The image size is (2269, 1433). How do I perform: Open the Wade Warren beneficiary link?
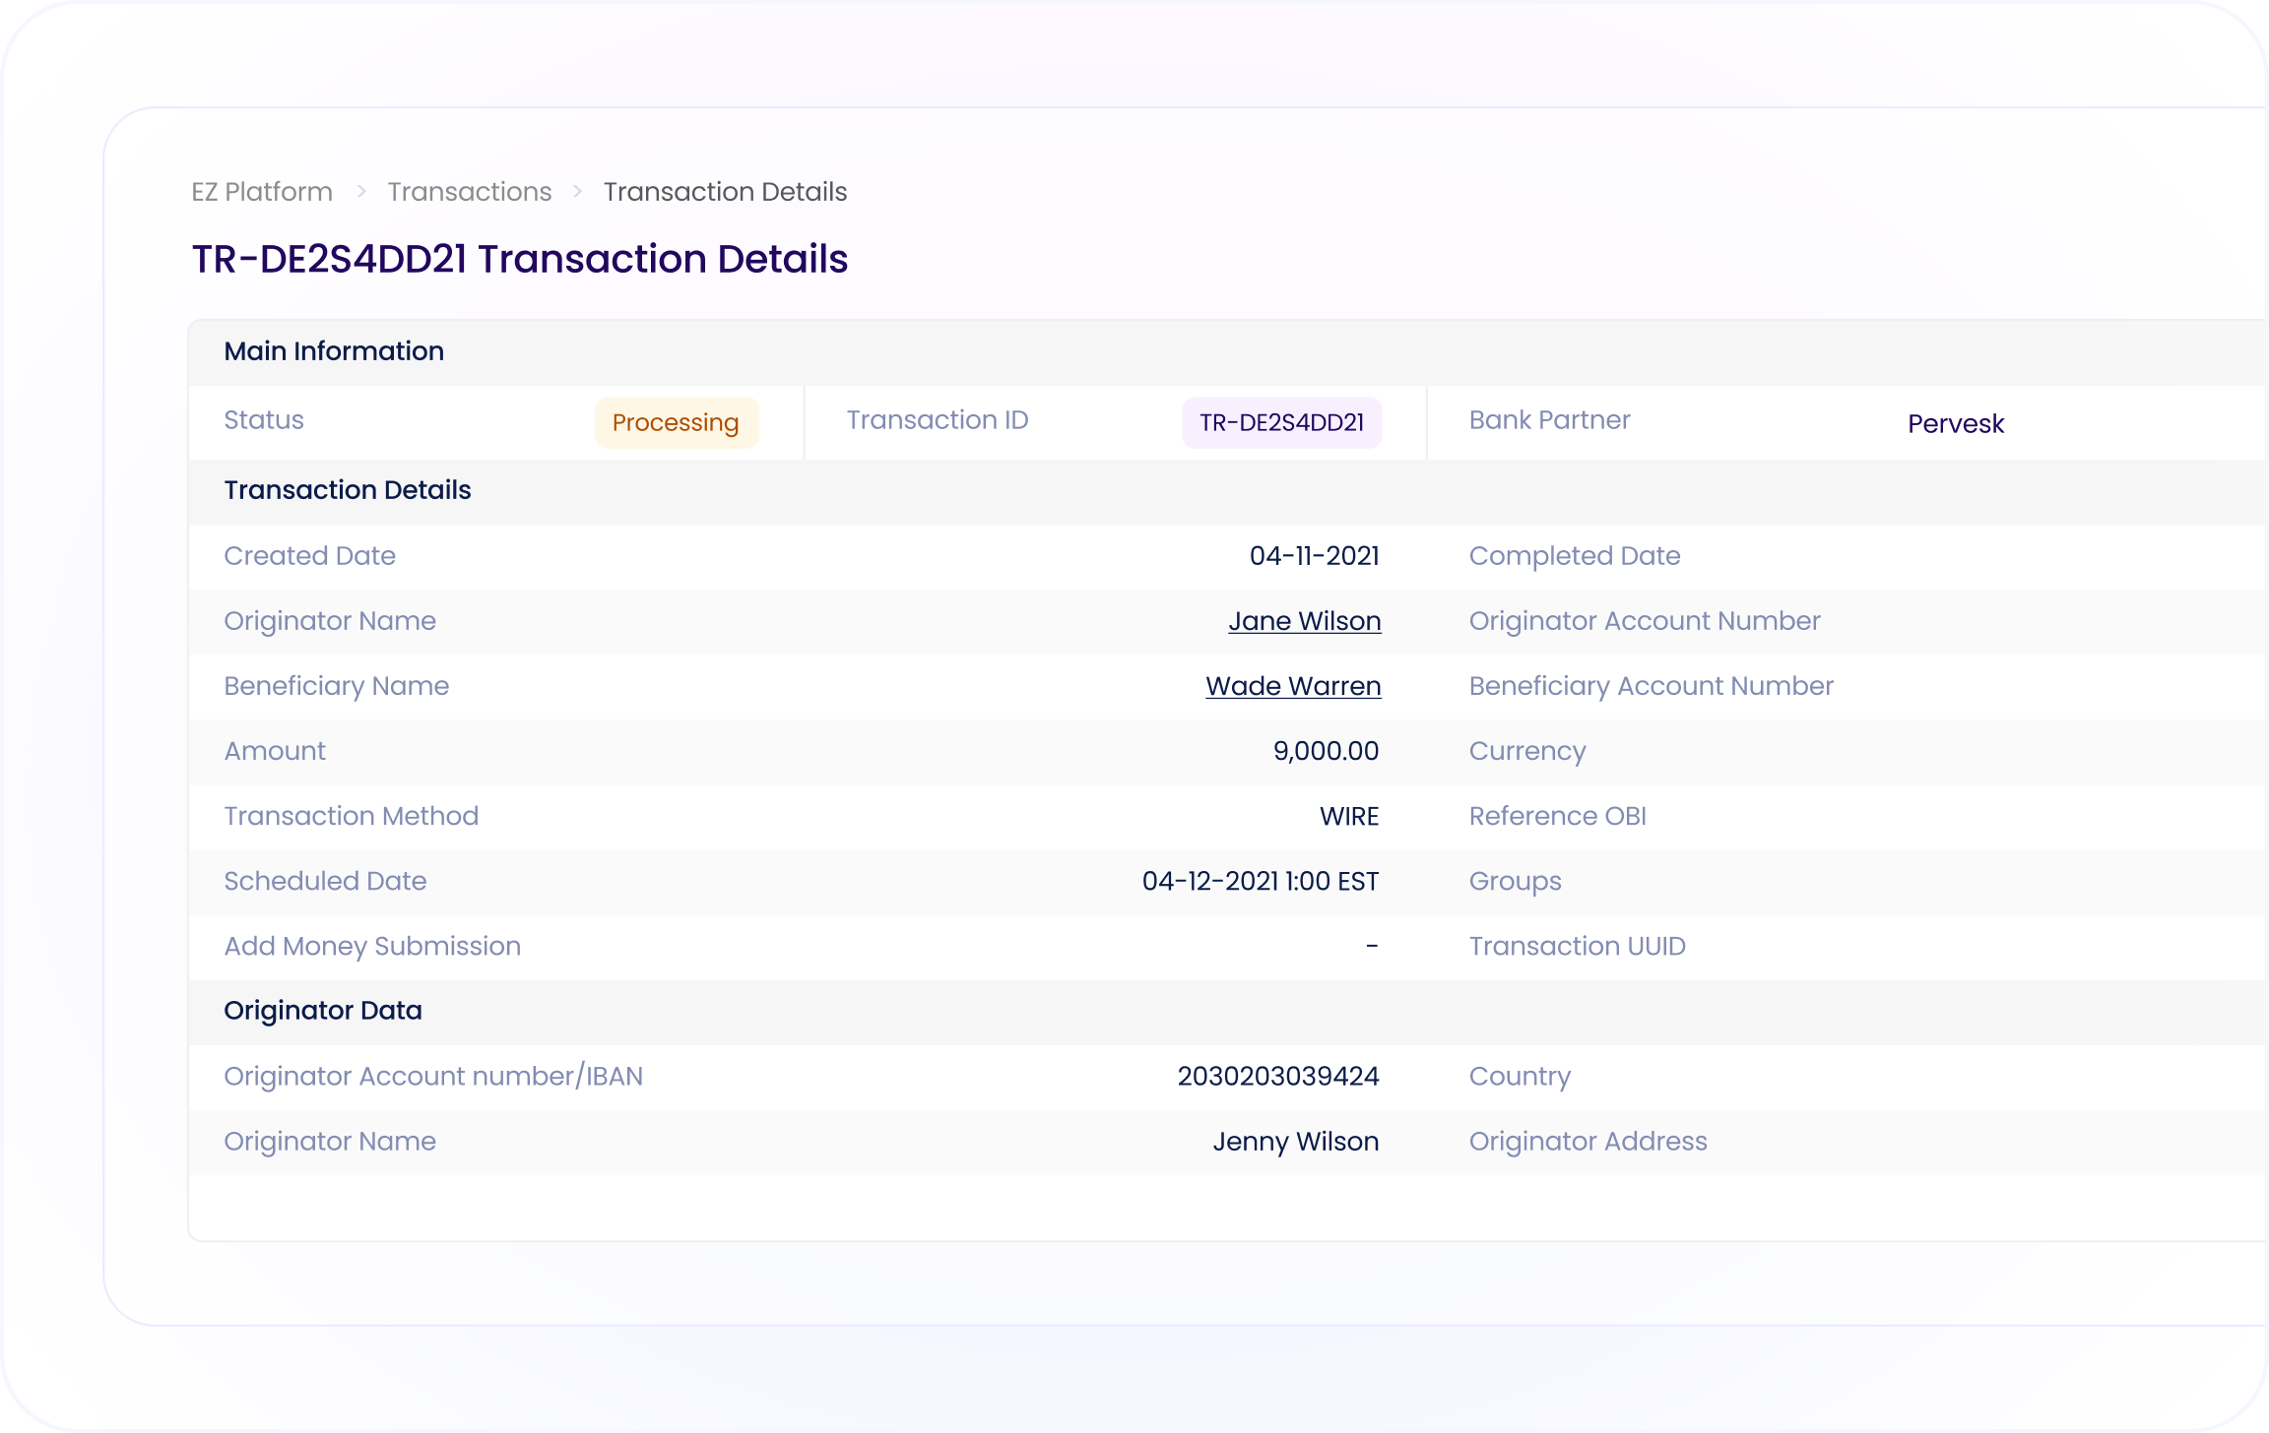[1293, 686]
